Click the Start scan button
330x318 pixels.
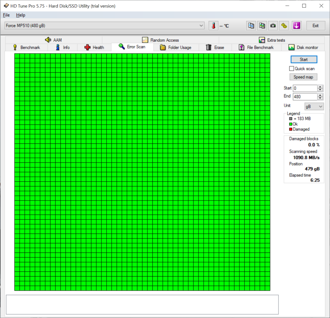(304, 59)
